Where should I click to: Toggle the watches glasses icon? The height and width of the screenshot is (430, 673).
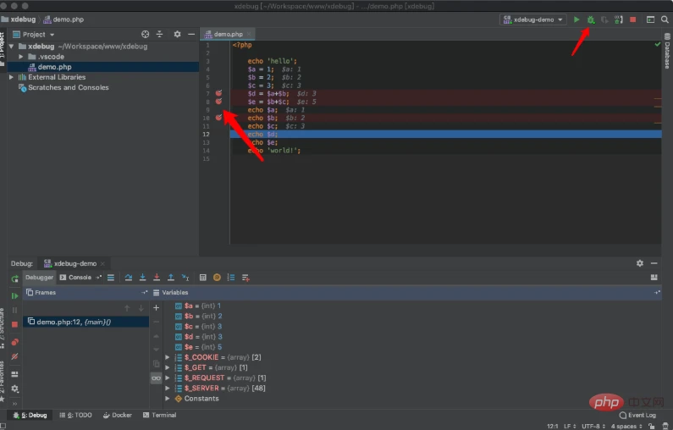157,378
